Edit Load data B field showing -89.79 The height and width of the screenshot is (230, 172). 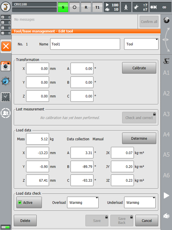[x=82, y=166]
